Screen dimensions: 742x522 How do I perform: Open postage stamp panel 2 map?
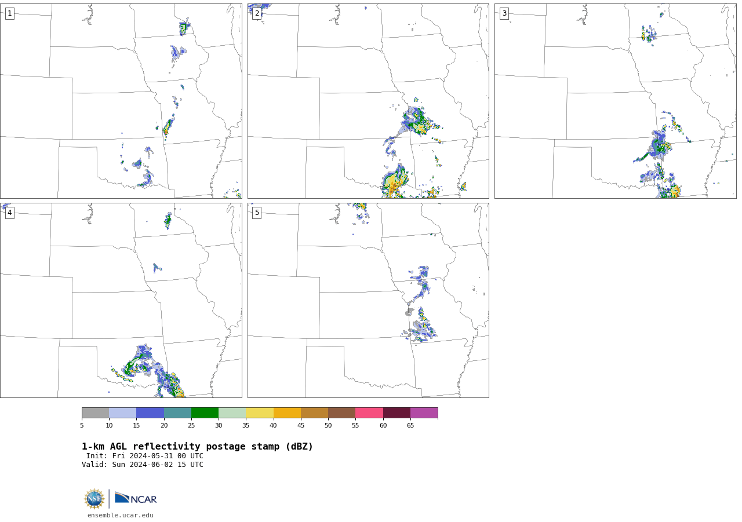point(368,101)
